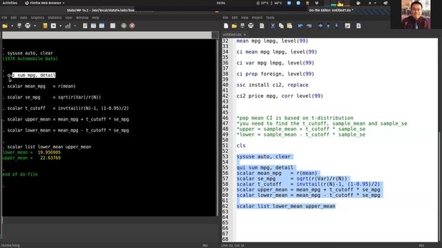The image size is (442, 248).
Task: Open a do-file in Do-file Editor toolbar
Action: click(x=234, y=26)
